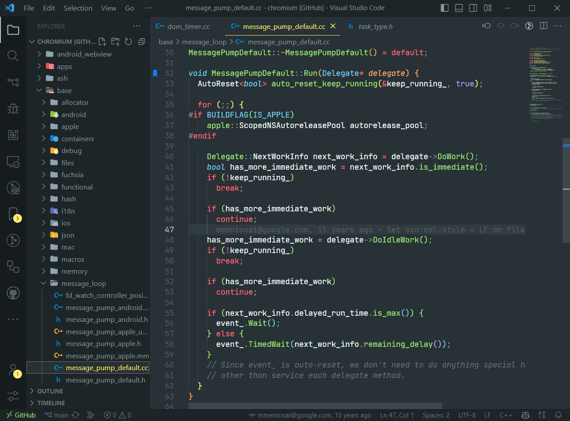
Task: Expand the OUTLINE section
Action: (x=88, y=391)
